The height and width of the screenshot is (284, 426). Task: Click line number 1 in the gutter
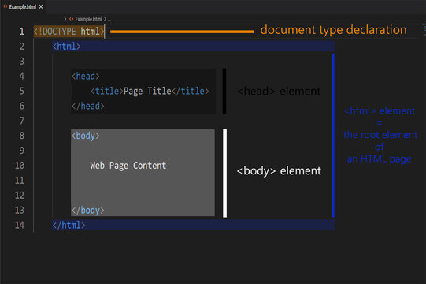tap(22, 32)
